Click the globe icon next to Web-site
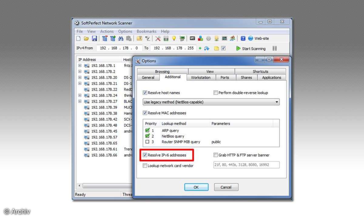Viewport: 364px width, 218px height. click(251, 38)
